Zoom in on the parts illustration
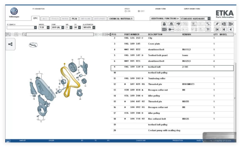The height and width of the screenshot is (147, 241). (8, 34)
